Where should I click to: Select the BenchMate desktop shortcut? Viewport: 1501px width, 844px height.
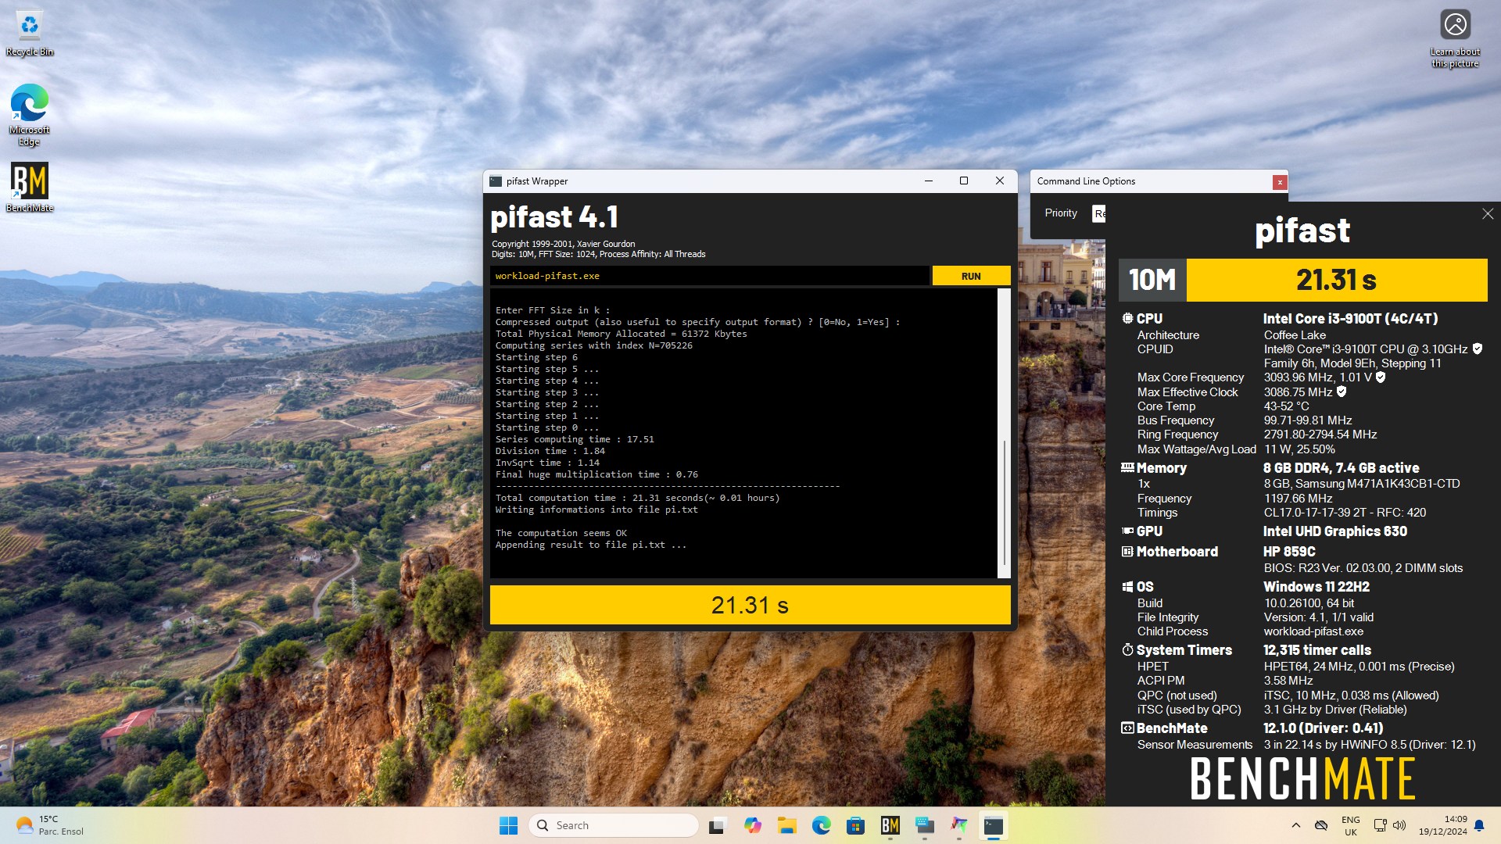30,188
